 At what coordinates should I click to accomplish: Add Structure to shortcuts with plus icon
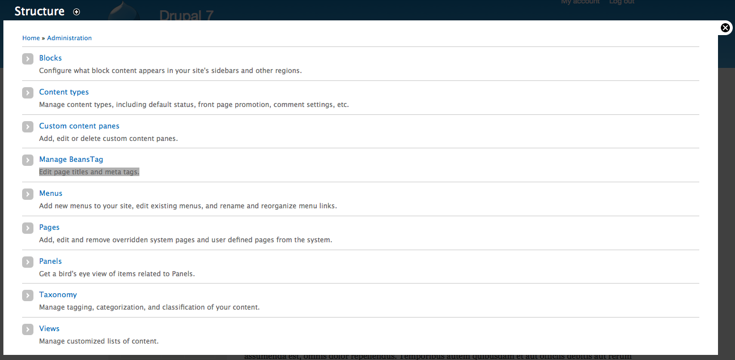click(x=77, y=12)
